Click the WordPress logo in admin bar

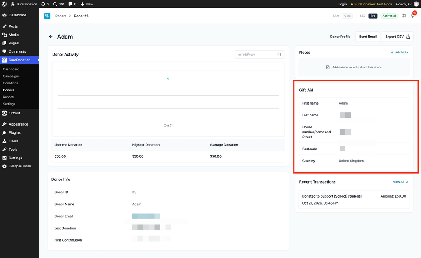4,4
